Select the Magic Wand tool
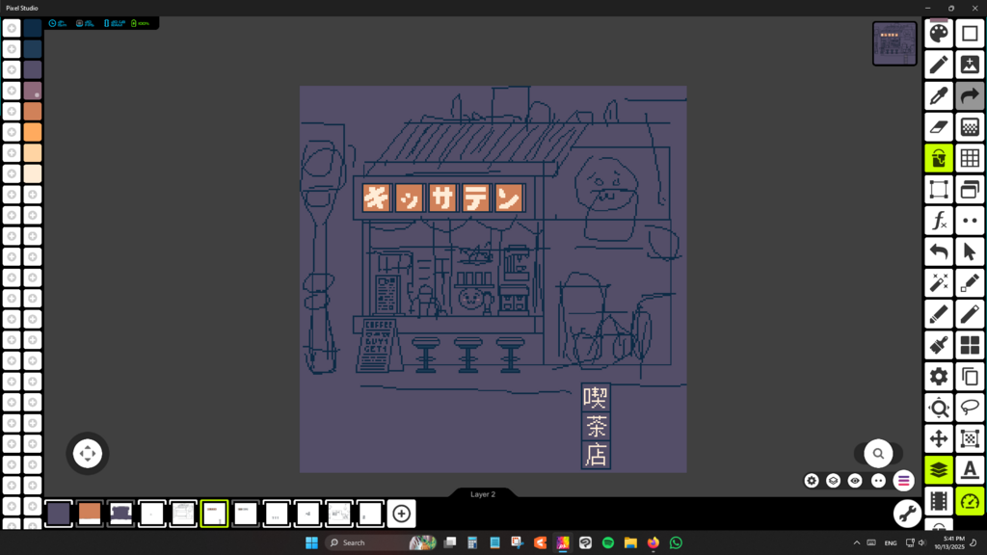This screenshot has height=555, width=987. coord(939,283)
